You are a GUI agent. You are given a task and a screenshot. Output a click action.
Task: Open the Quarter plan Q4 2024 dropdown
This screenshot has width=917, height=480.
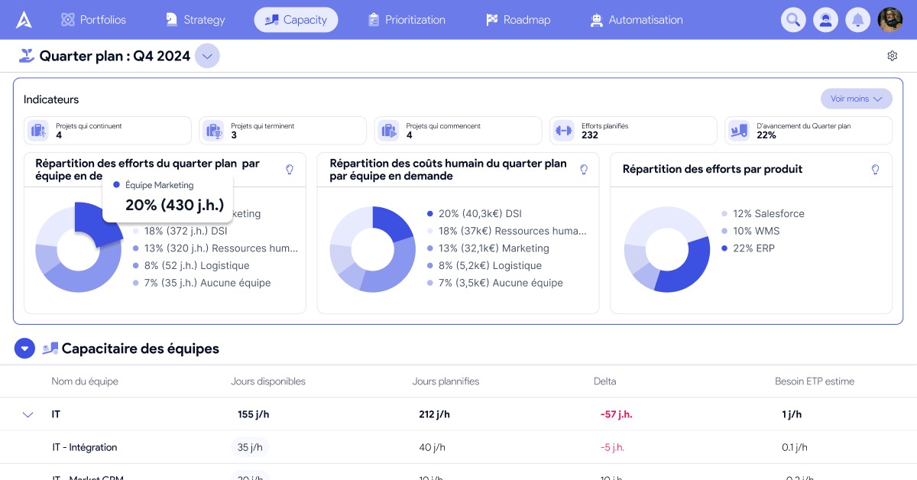207,57
